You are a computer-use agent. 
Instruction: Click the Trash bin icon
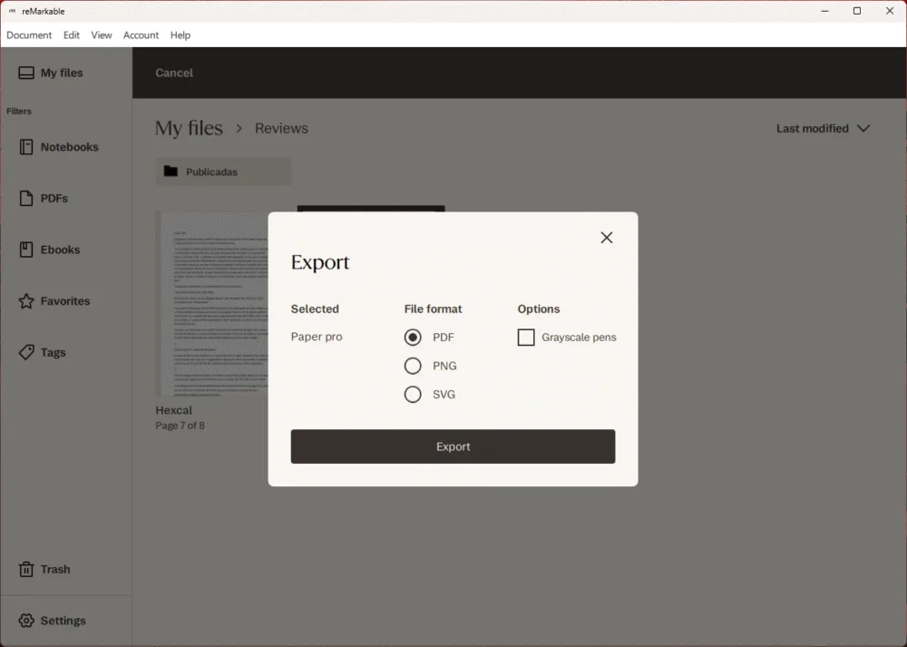[26, 570]
